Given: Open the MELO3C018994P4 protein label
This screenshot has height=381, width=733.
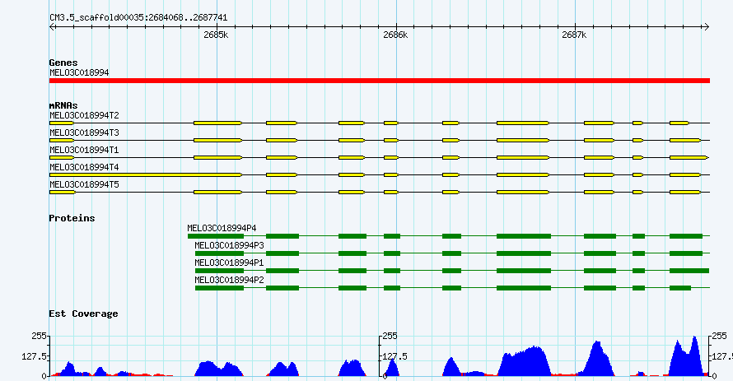Looking at the screenshot, I should pos(222,228).
